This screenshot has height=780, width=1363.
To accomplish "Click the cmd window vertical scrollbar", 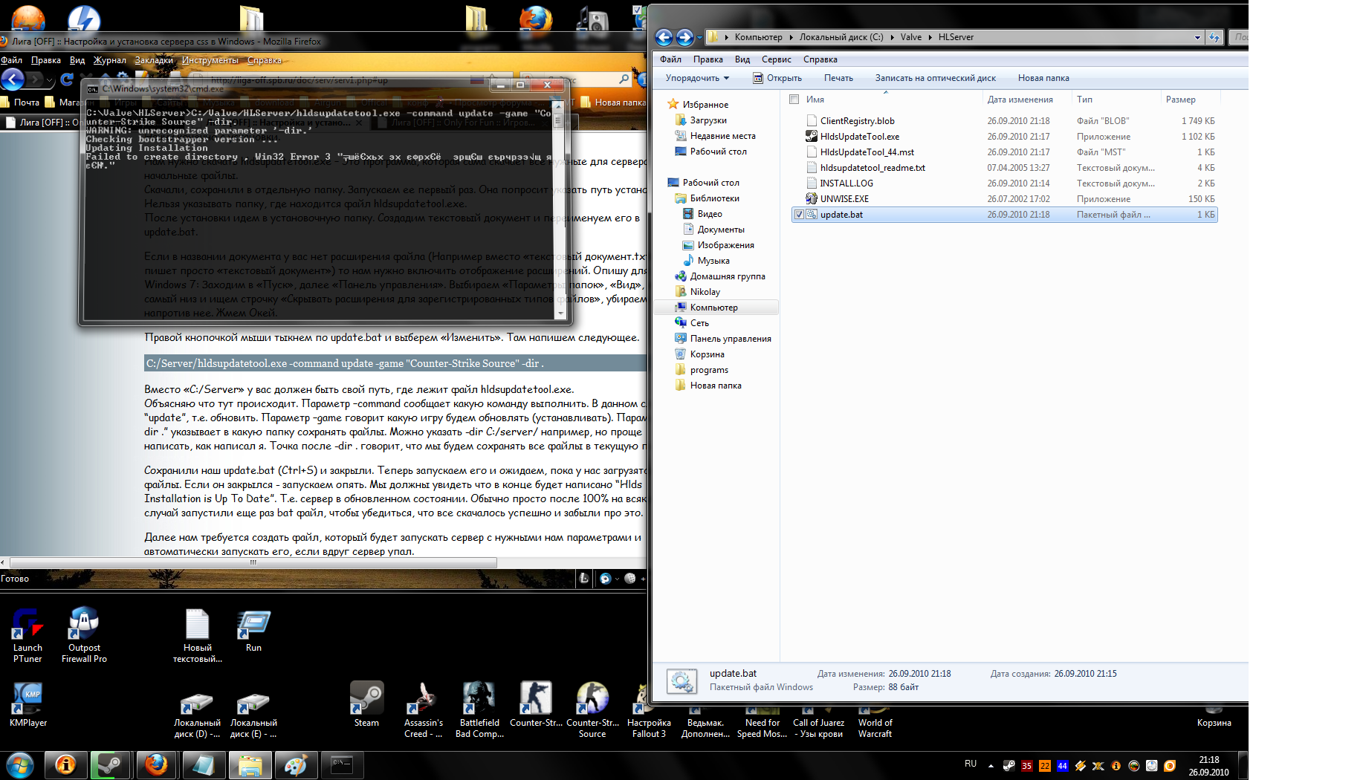I will point(560,209).
